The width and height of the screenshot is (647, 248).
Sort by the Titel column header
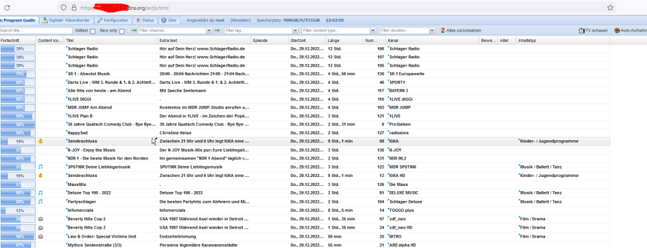click(x=111, y=41)
